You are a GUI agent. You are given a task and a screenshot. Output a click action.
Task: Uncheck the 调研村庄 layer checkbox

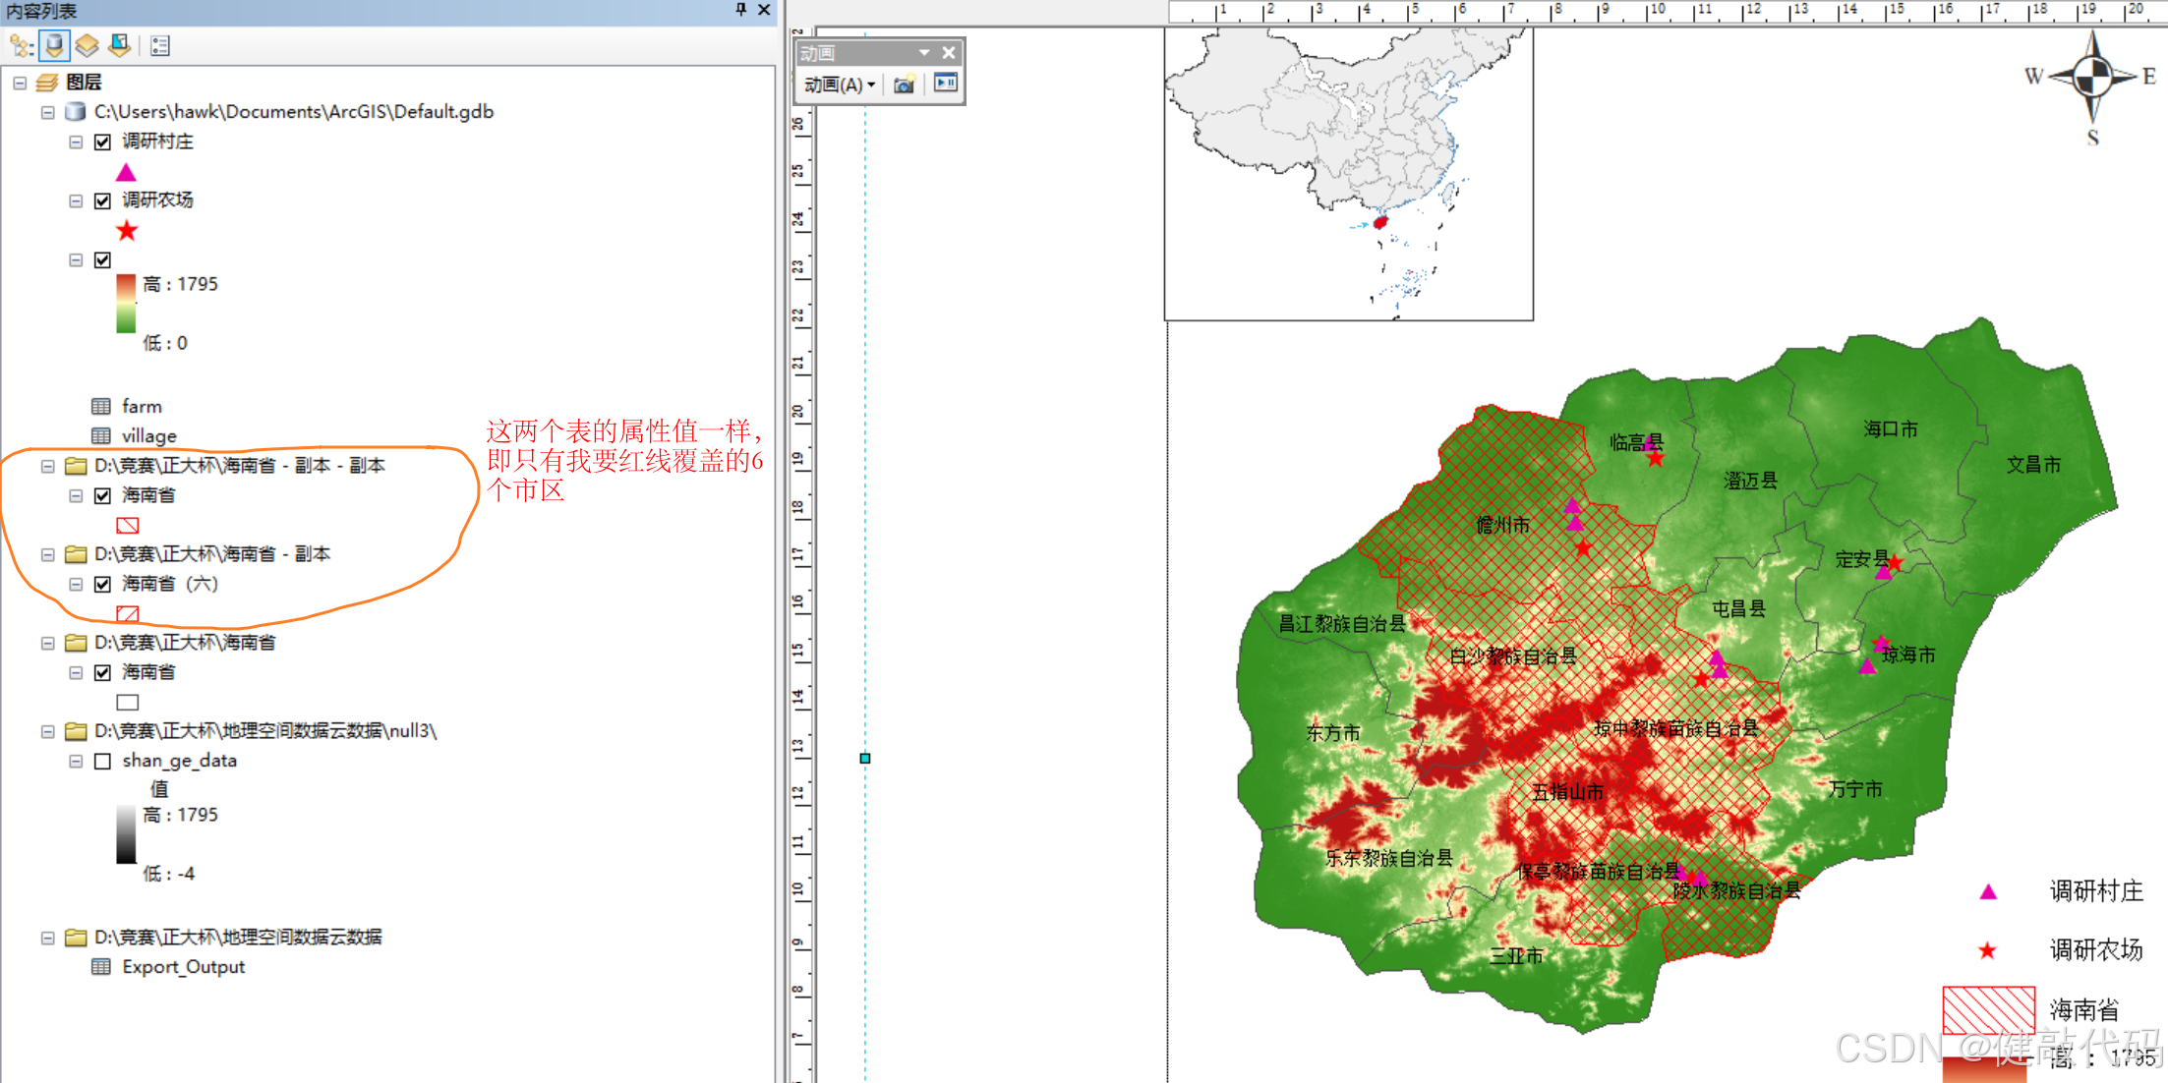pyautogui.click(x=102, y=142)
